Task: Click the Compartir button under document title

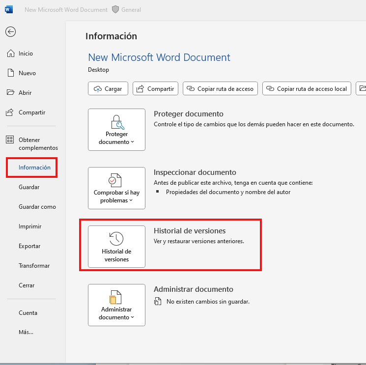Action: (155, 88)
